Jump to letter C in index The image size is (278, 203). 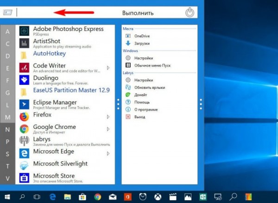pyautogui.click(x=7, y=44)
